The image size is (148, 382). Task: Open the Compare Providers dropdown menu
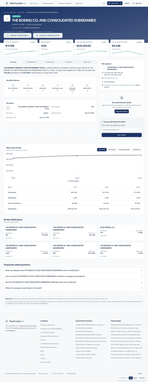point(66,4)
